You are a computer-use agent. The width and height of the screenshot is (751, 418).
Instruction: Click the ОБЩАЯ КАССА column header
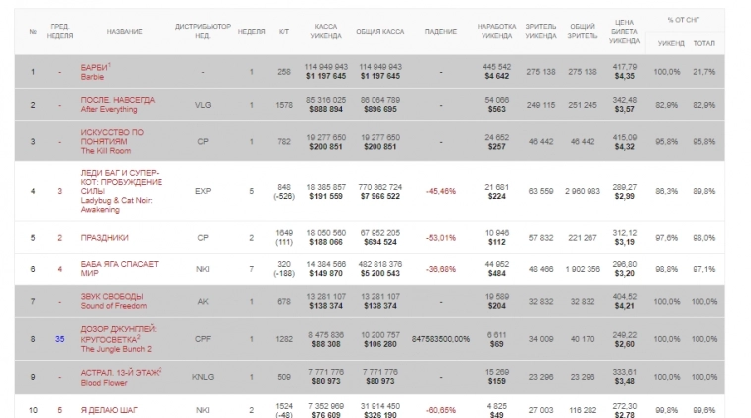coord(381,31)
